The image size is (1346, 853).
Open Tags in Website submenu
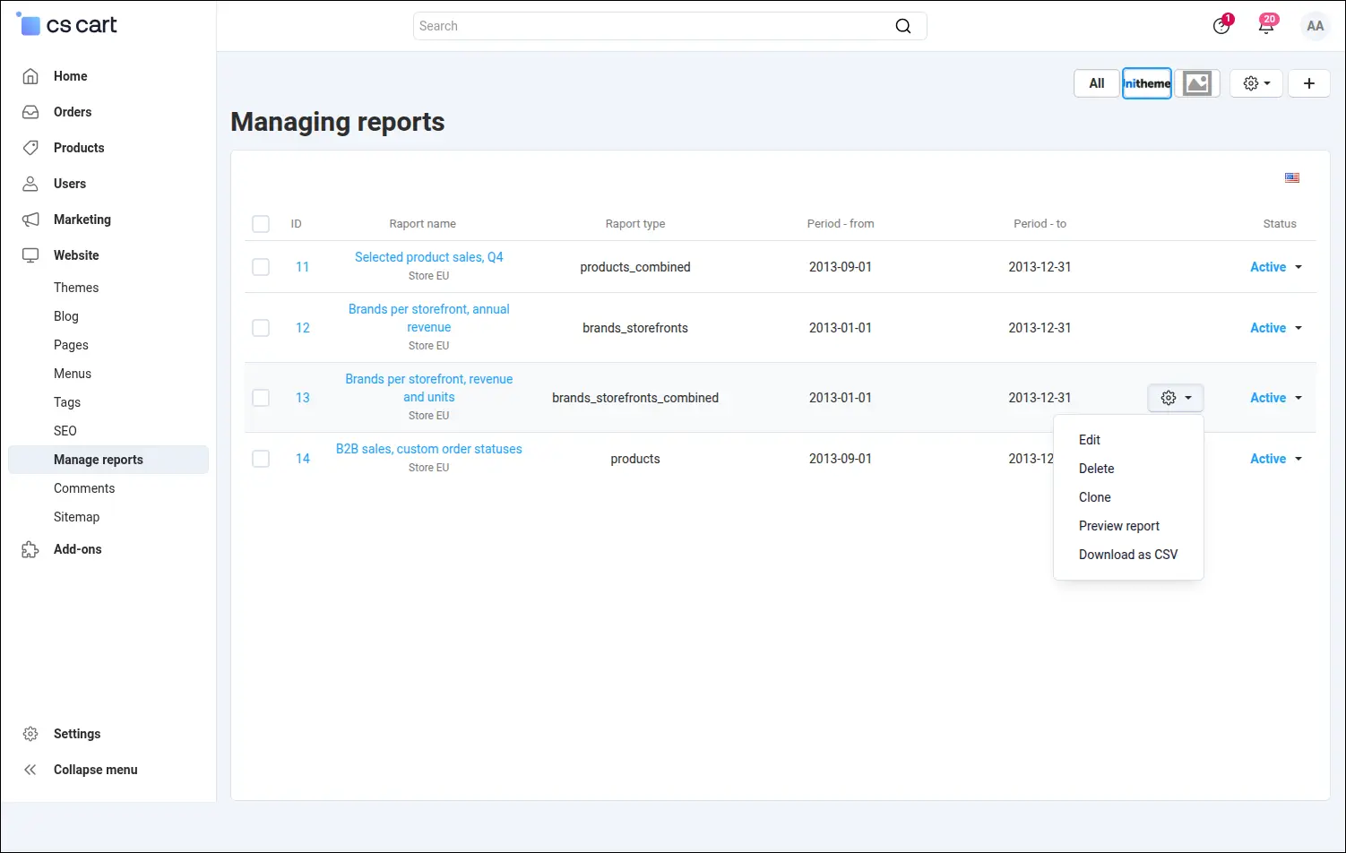point(67,402)
